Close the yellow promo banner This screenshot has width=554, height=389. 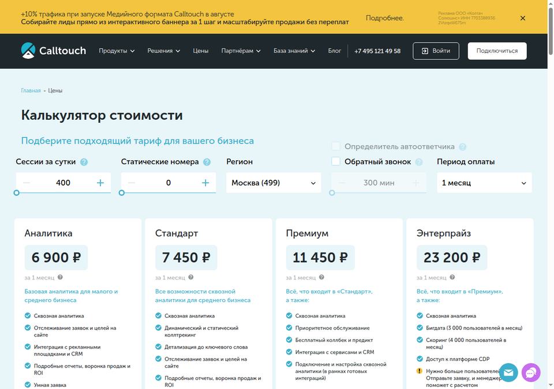523,18
